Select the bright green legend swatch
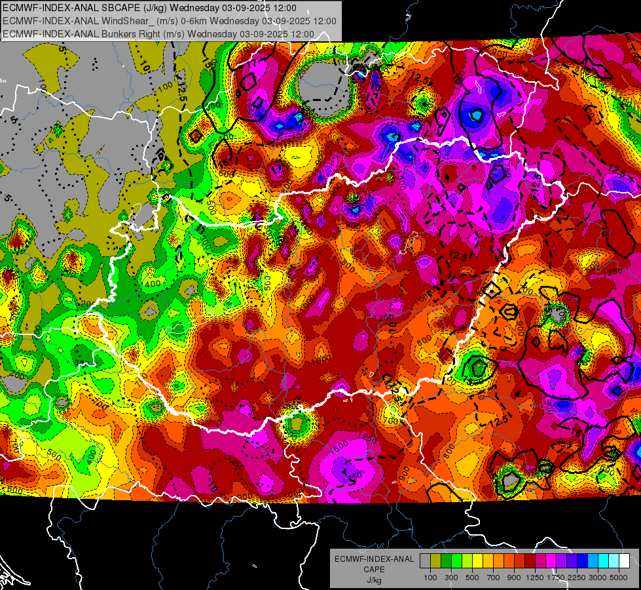The width and height of the screenshot is (641, 590). (x=456, y=561)
